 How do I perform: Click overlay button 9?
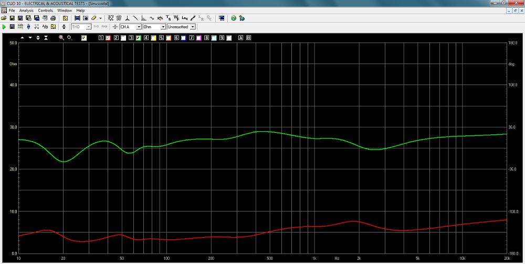[222, 38]
